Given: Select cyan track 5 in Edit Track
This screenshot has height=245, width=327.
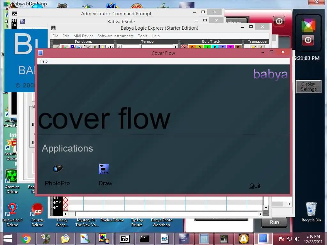Looking at the screenshot, I should point(215,47).
